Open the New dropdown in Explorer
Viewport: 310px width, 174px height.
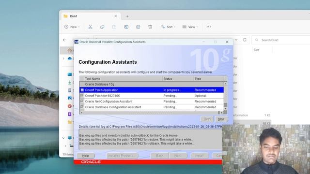(x=72, y=27)
